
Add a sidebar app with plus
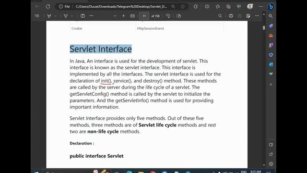click(x=271, y=85)
